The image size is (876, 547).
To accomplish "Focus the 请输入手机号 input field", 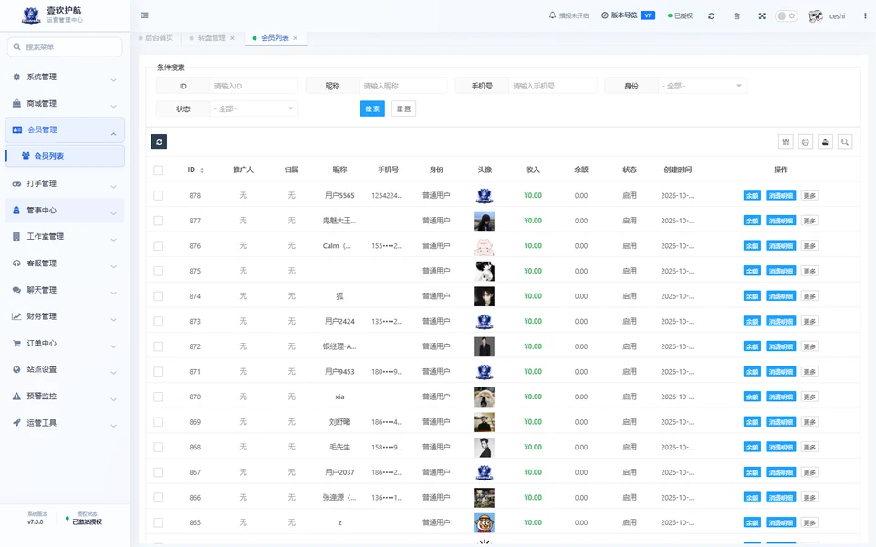I will point(553,86).
